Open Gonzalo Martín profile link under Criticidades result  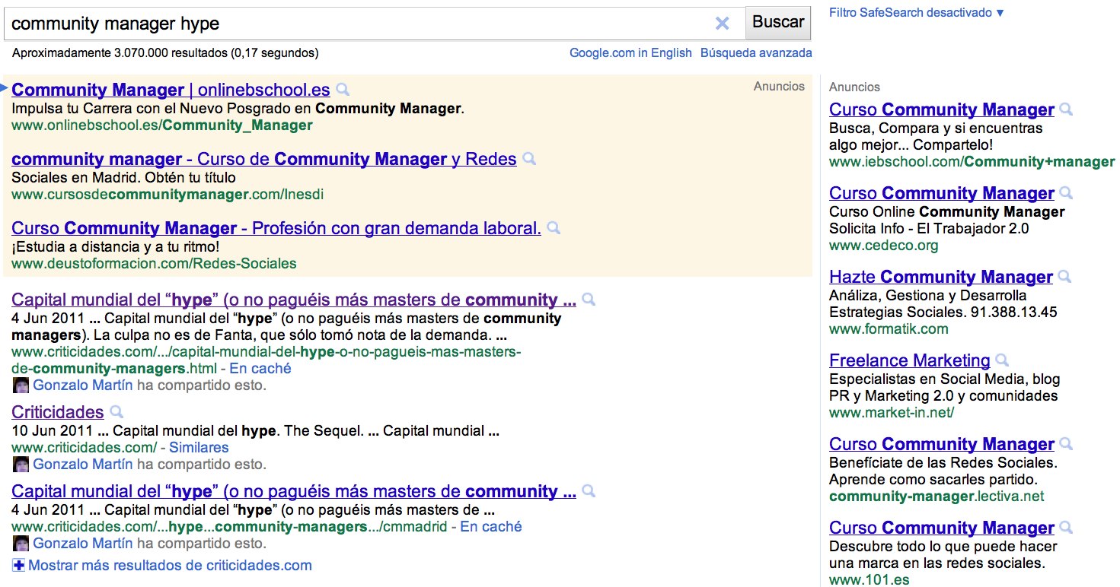83,464
